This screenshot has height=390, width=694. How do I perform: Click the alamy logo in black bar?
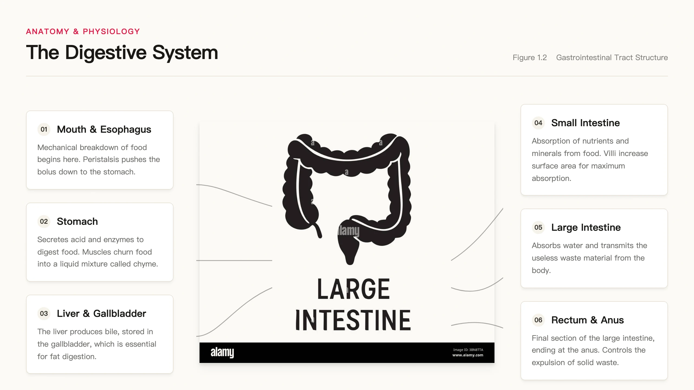click(x=222, y=352)
